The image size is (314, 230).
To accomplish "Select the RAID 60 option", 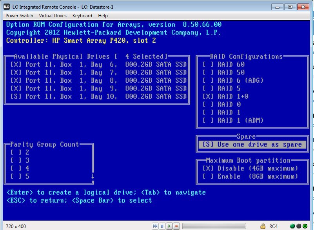I will coord(223,65).
